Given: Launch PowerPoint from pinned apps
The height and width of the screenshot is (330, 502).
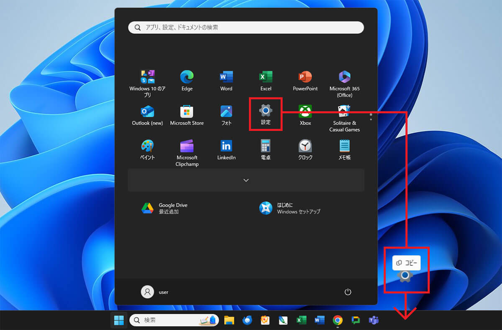Looking at the screenshot, I should [x=305, y=80].
